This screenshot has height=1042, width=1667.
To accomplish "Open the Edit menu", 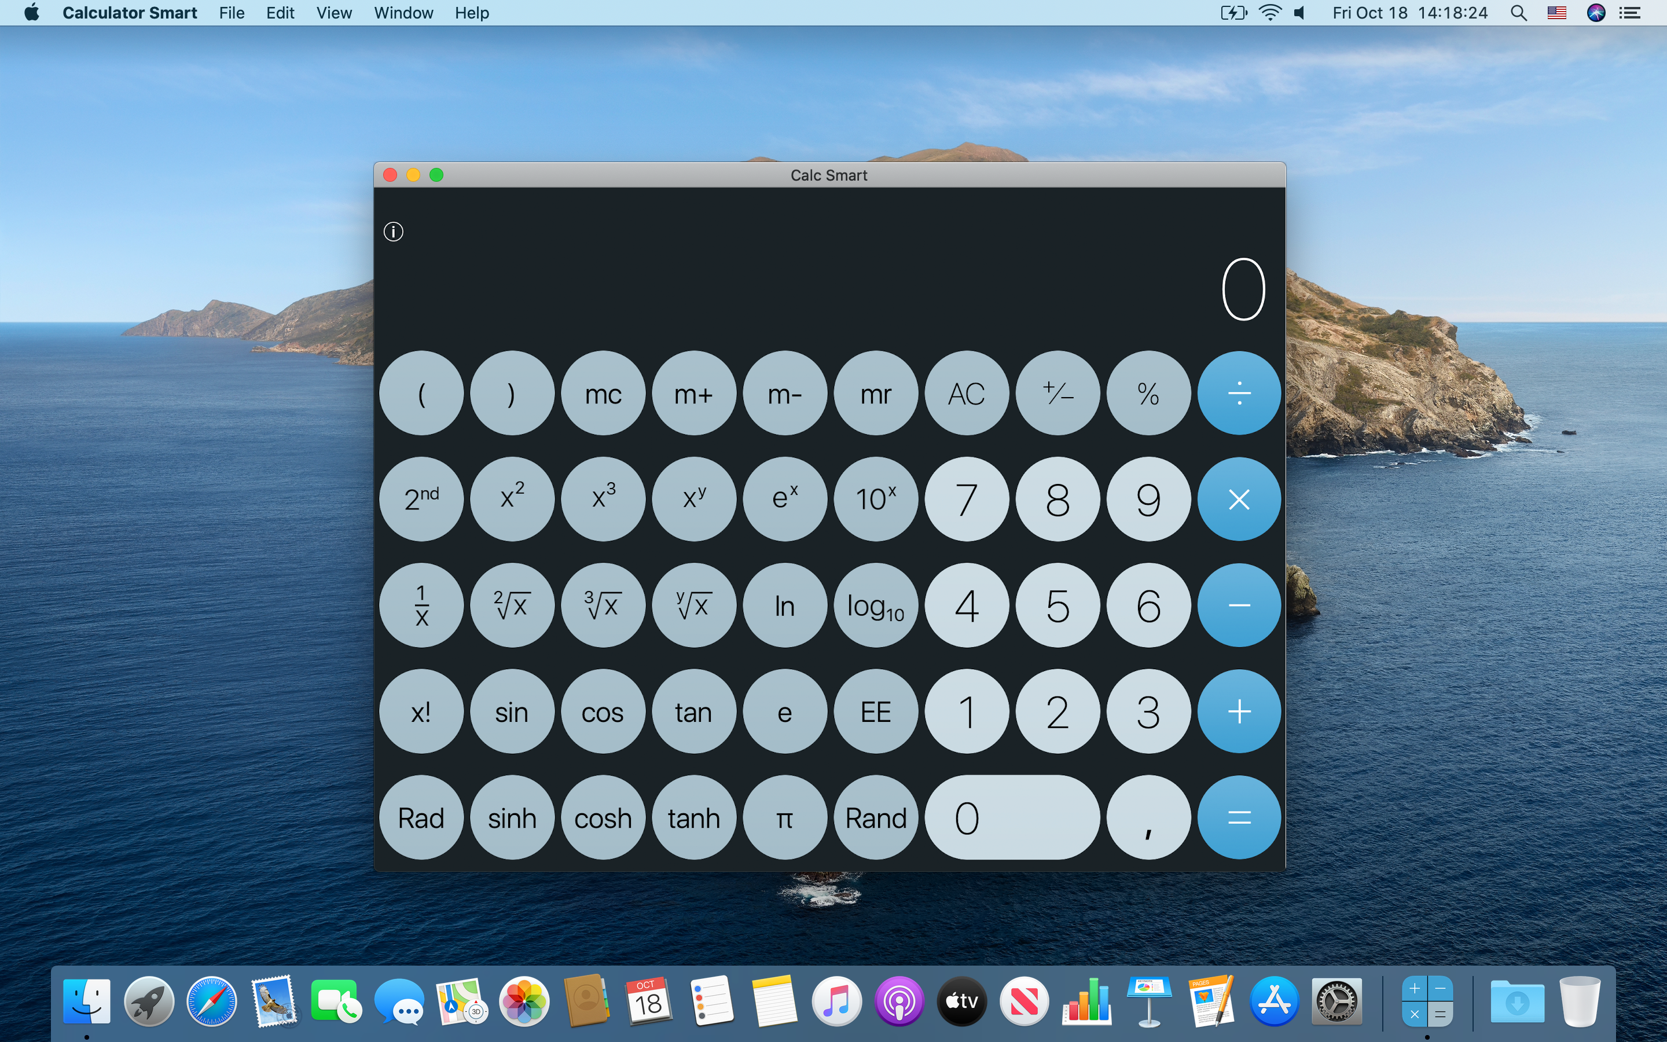I will click(280, 13).
